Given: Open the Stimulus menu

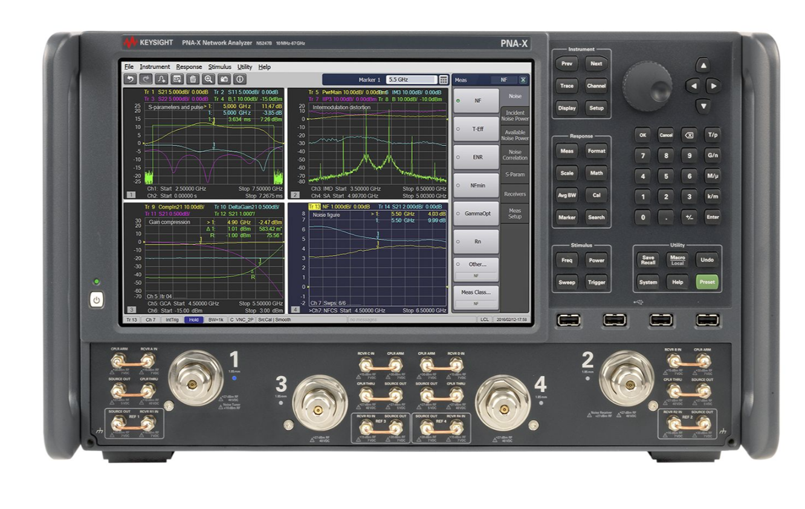Looking at the screenshot, I should (219, 67).
